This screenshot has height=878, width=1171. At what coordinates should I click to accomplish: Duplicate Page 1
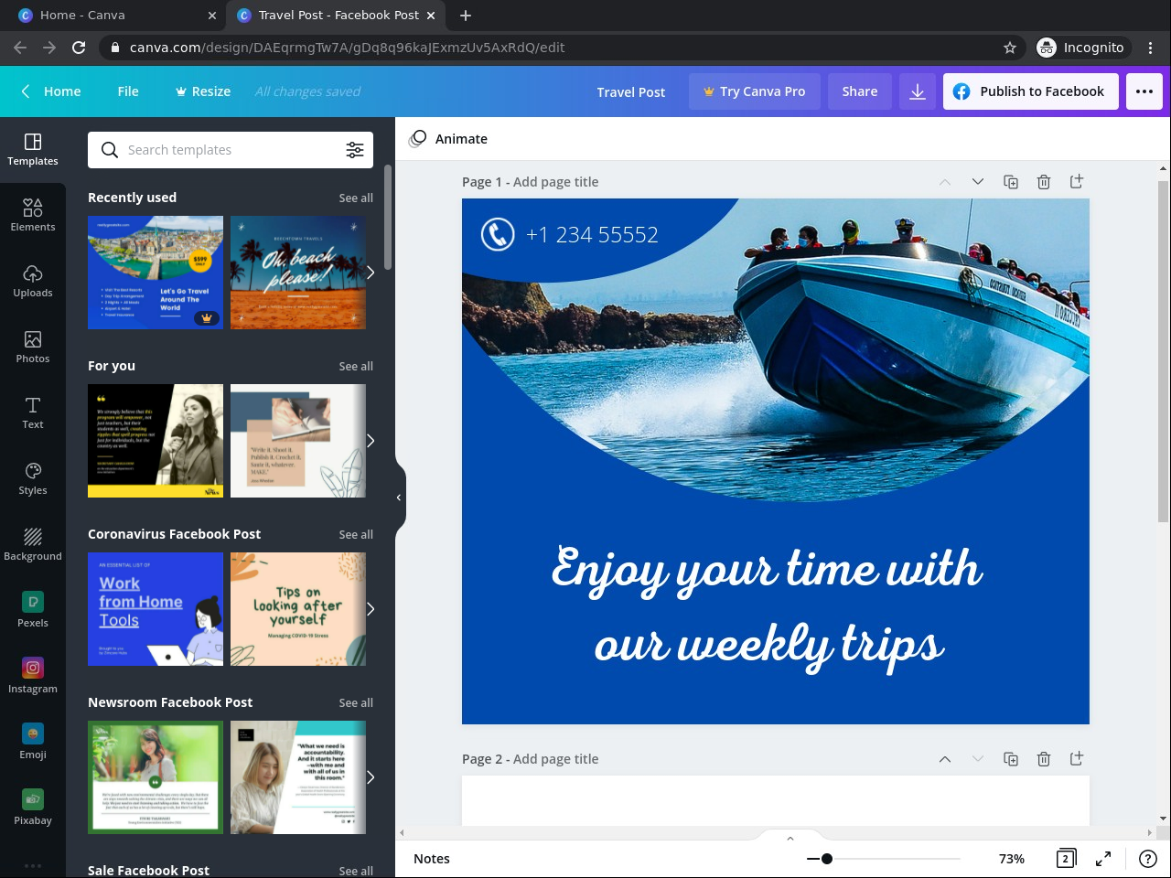click(x=1011, y=182)
